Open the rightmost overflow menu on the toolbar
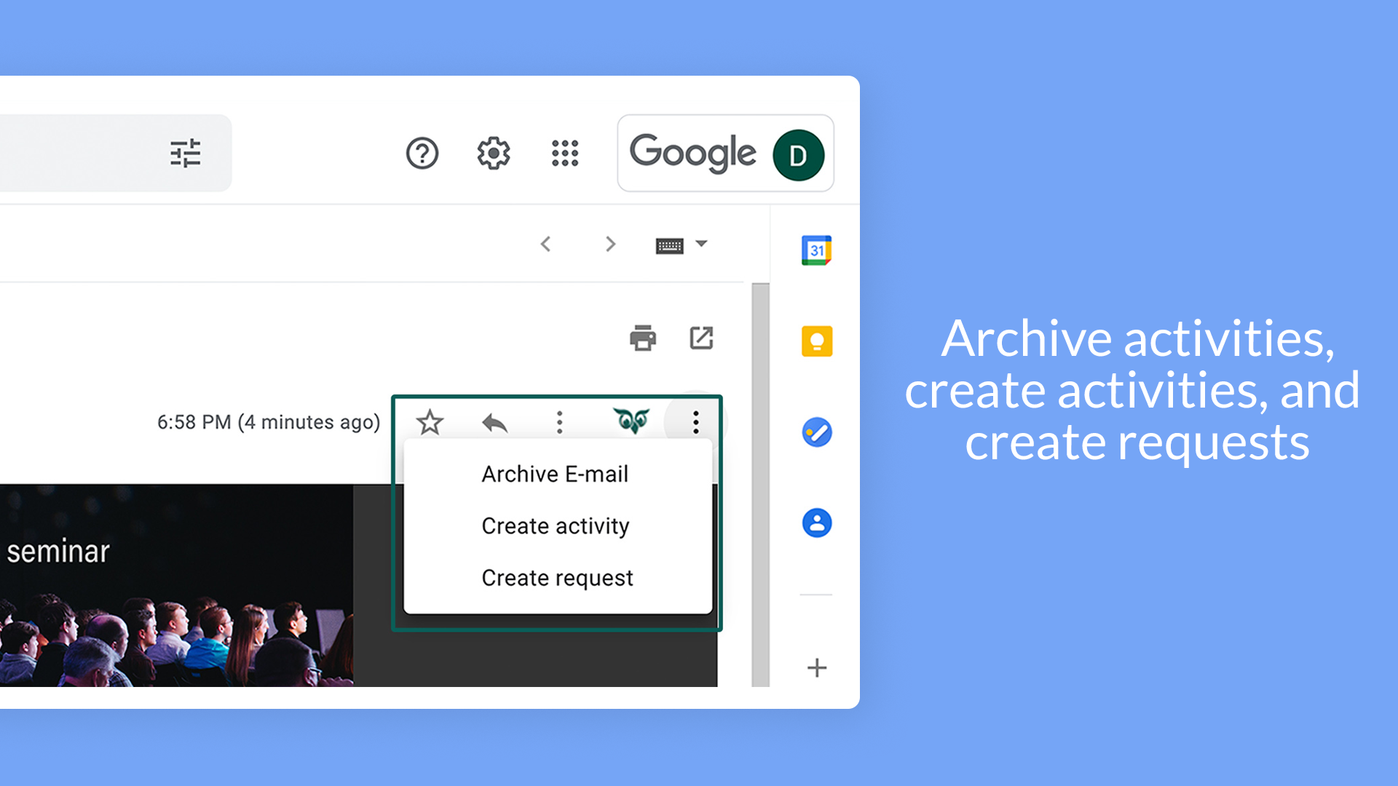Screen dimensions: 1398x786 pyautogui.click(x=695, y=422)
